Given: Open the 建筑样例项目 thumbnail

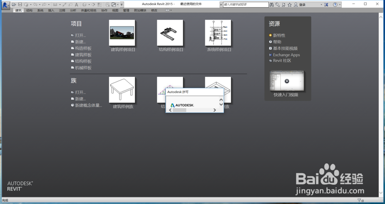Looking at the screenshot, I should point(122,33).
